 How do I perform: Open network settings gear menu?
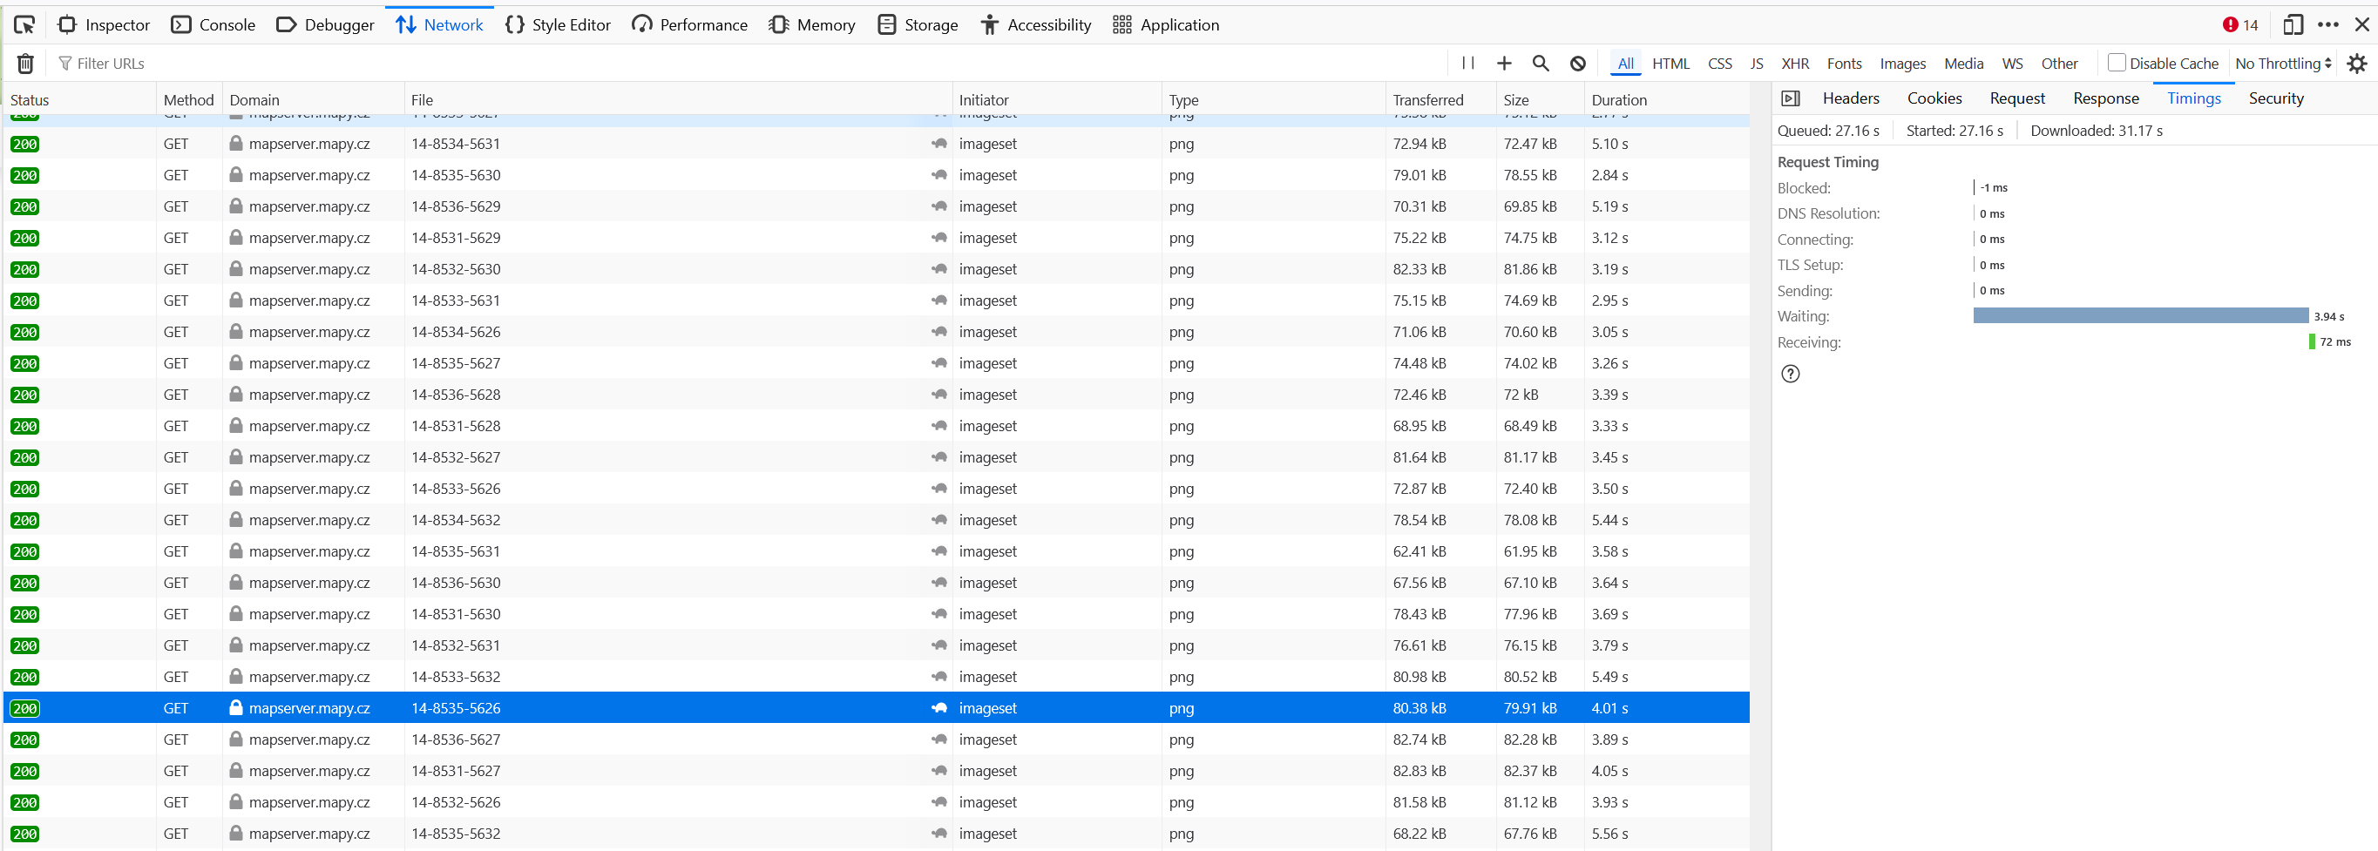click(x=2357, y=64)
